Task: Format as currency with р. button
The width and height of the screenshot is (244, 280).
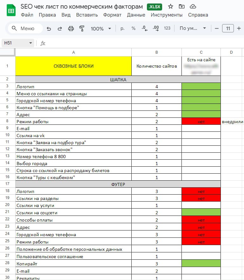Action: click(122, 29)
